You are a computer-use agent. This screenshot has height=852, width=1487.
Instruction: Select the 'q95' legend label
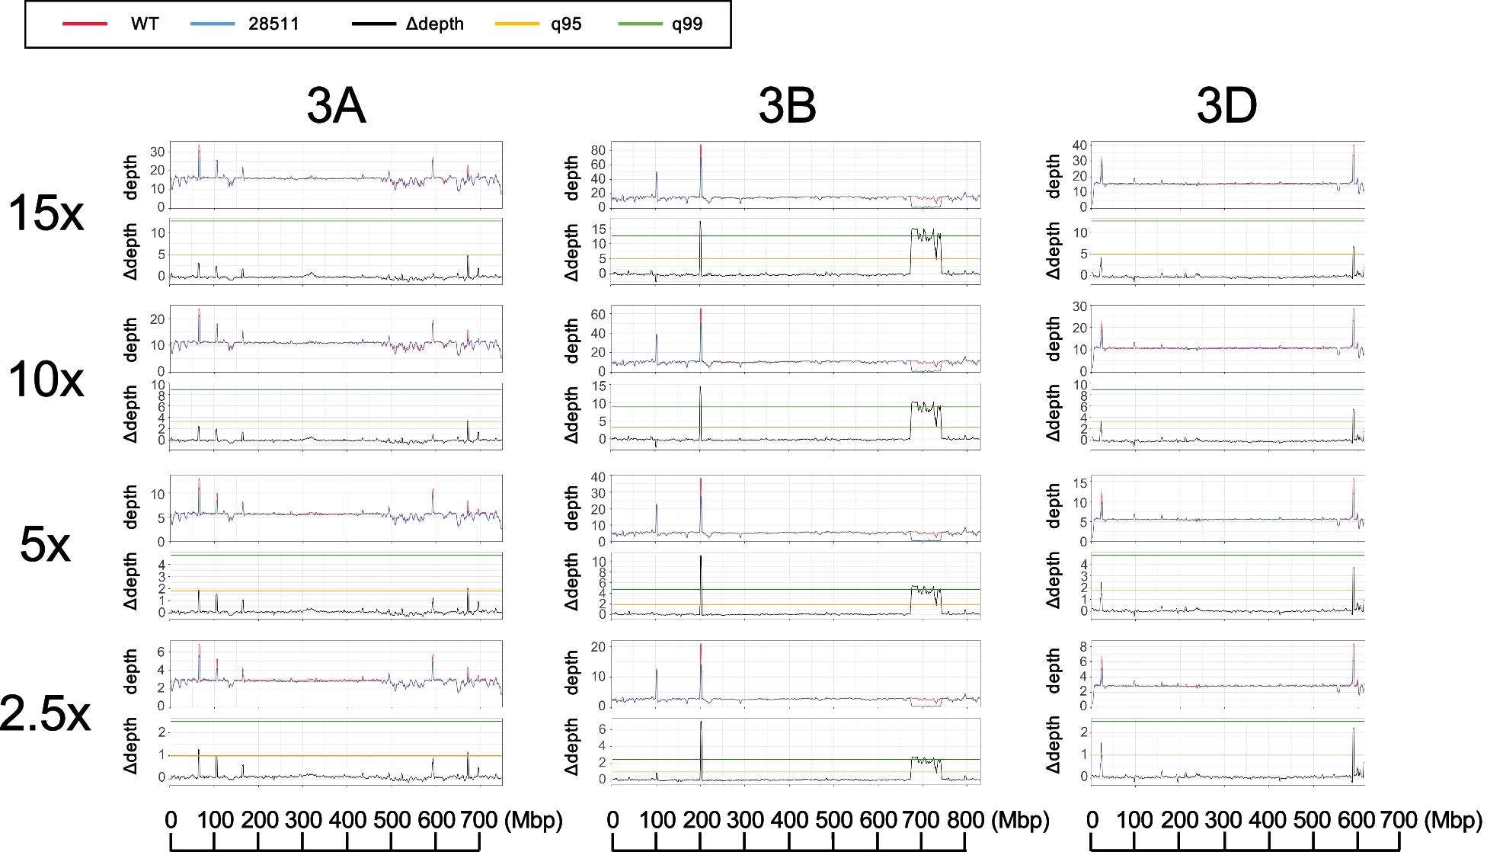click(x=566, y=24)
